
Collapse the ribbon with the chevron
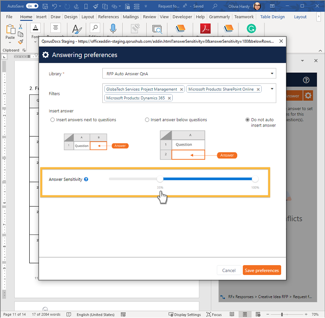click(320, 50)
